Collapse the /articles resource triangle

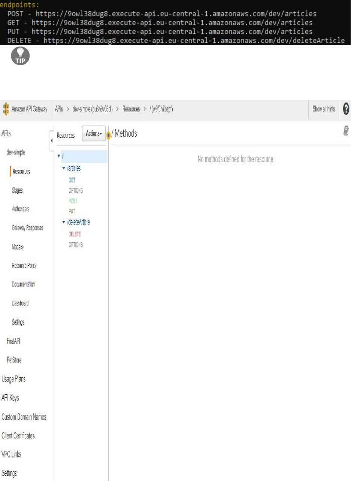(x=64, y=168)
